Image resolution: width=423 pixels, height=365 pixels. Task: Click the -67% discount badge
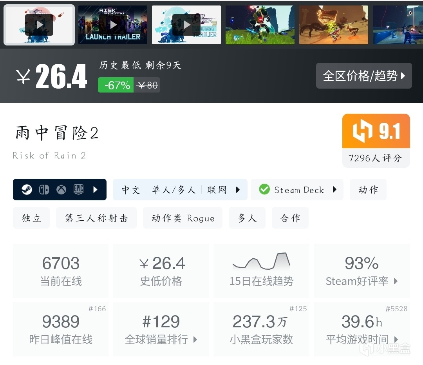coord(116,85)
